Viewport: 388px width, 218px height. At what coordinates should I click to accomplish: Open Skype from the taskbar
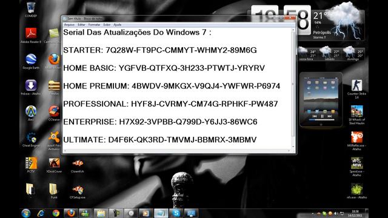click(176, 213)
